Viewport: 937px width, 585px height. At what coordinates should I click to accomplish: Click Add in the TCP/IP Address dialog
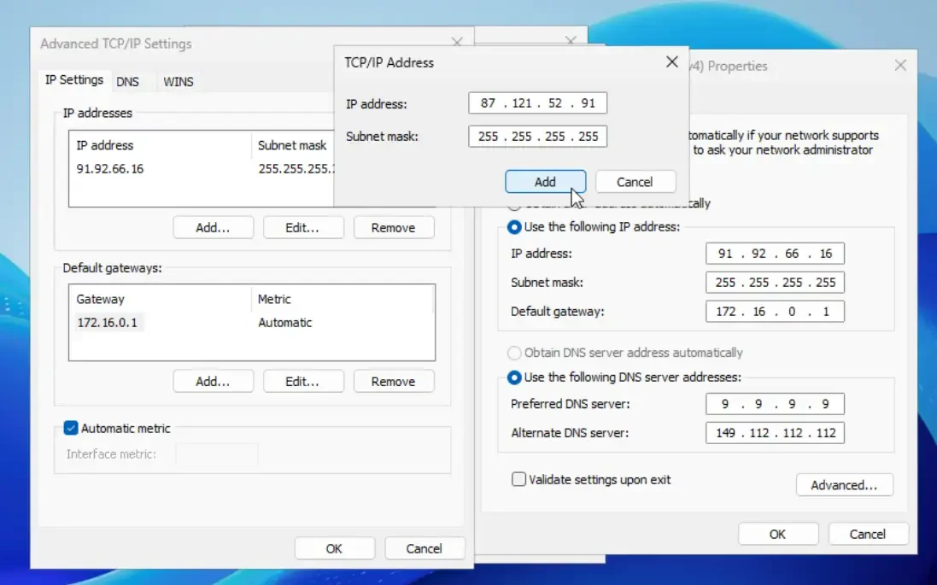pyautogui.click(x=545, y=182)
